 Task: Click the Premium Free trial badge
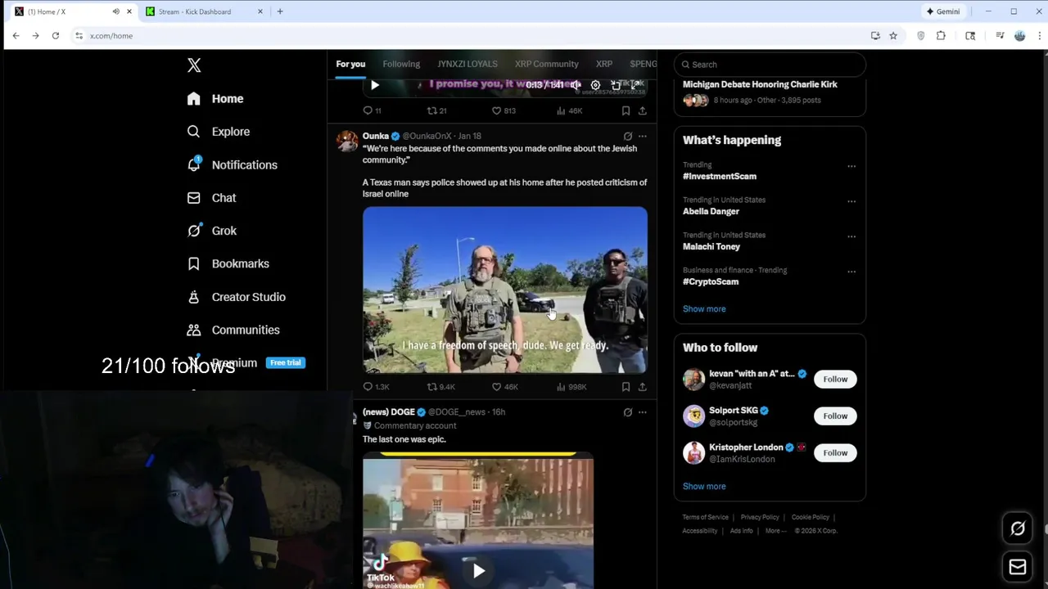tap(285, 362)
